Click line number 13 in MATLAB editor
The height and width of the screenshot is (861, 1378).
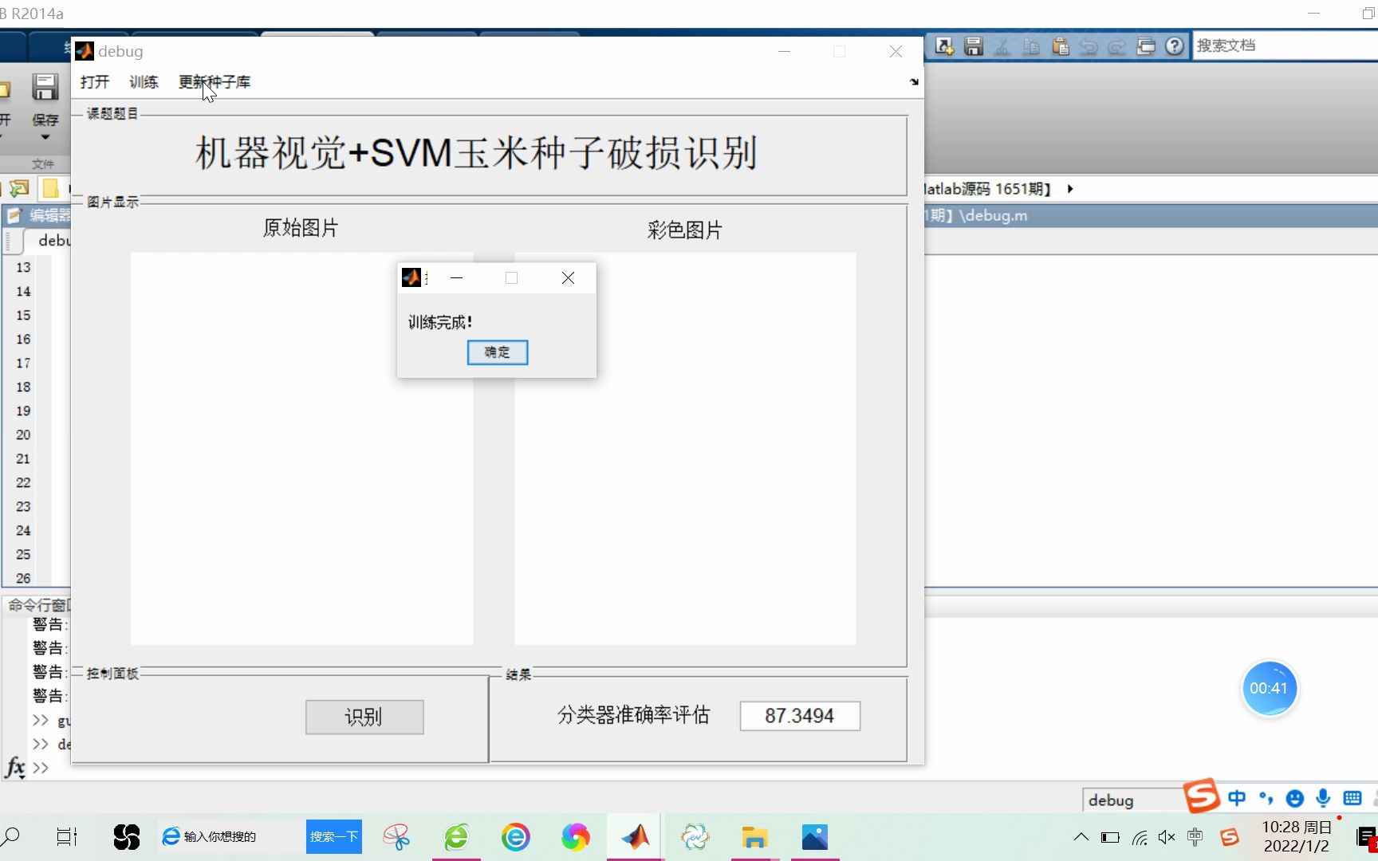23,268
